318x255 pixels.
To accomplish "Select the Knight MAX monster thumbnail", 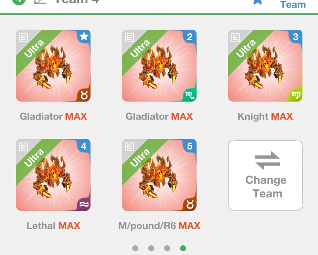I will click(x=265, y=66).
